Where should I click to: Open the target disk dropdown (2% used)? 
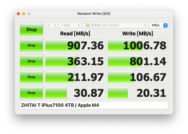[x=116, y=25]
